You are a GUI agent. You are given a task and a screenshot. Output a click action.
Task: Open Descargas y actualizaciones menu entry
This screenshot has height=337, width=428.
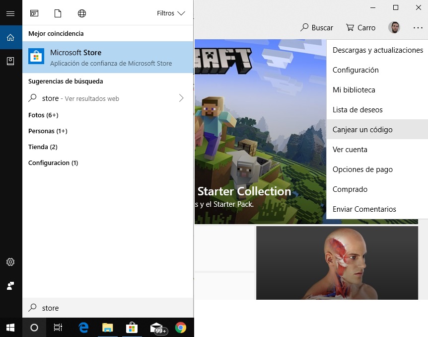tap(377, 50)
